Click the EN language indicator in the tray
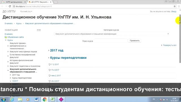 point(154,99)
